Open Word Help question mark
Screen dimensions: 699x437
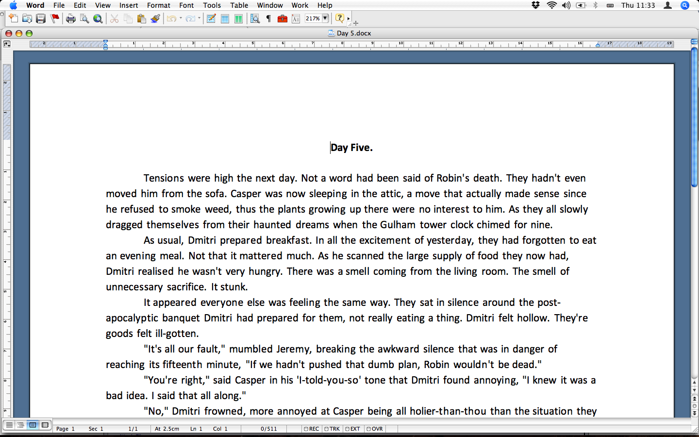click(x=340, y=18)
